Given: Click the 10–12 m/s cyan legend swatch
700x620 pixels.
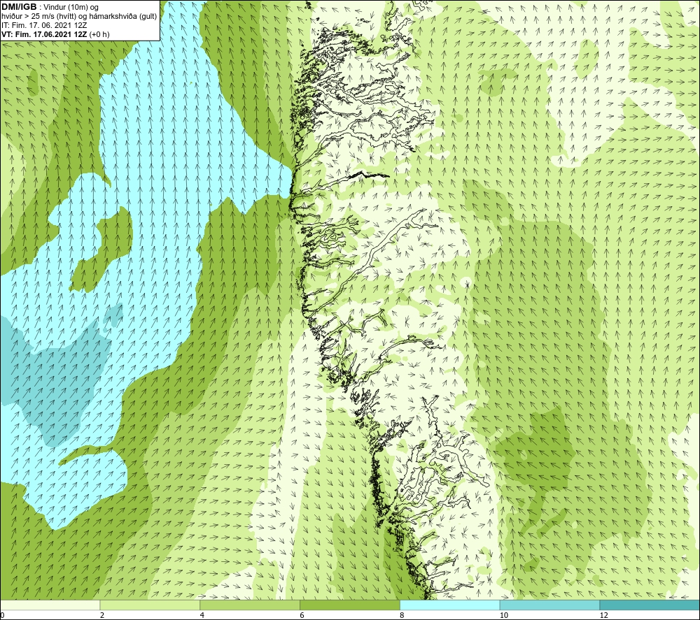Looking at the screenshot, I should click(550, 605).
